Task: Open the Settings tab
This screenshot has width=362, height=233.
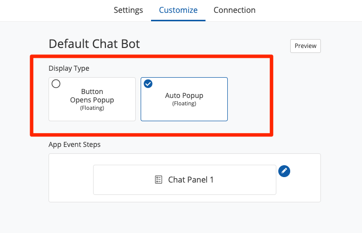Action: coord(128,10)
